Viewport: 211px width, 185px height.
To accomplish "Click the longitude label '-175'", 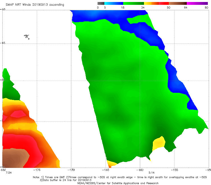I will (x=37, y=170).
